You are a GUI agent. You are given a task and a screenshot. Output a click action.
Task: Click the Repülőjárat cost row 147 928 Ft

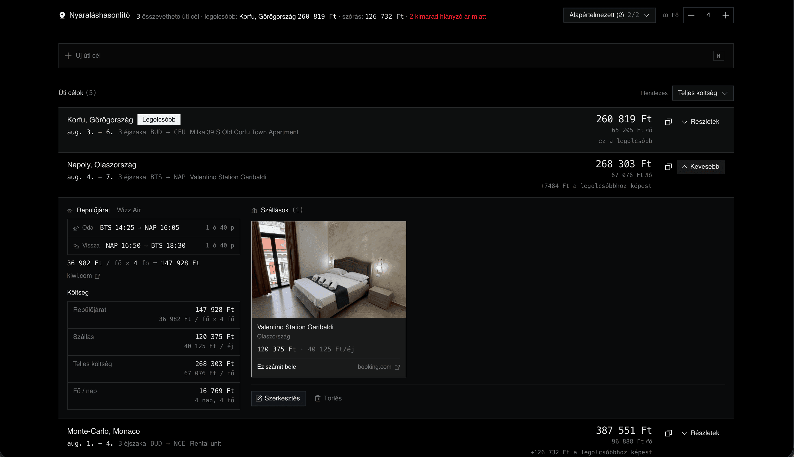coord(154,315)
